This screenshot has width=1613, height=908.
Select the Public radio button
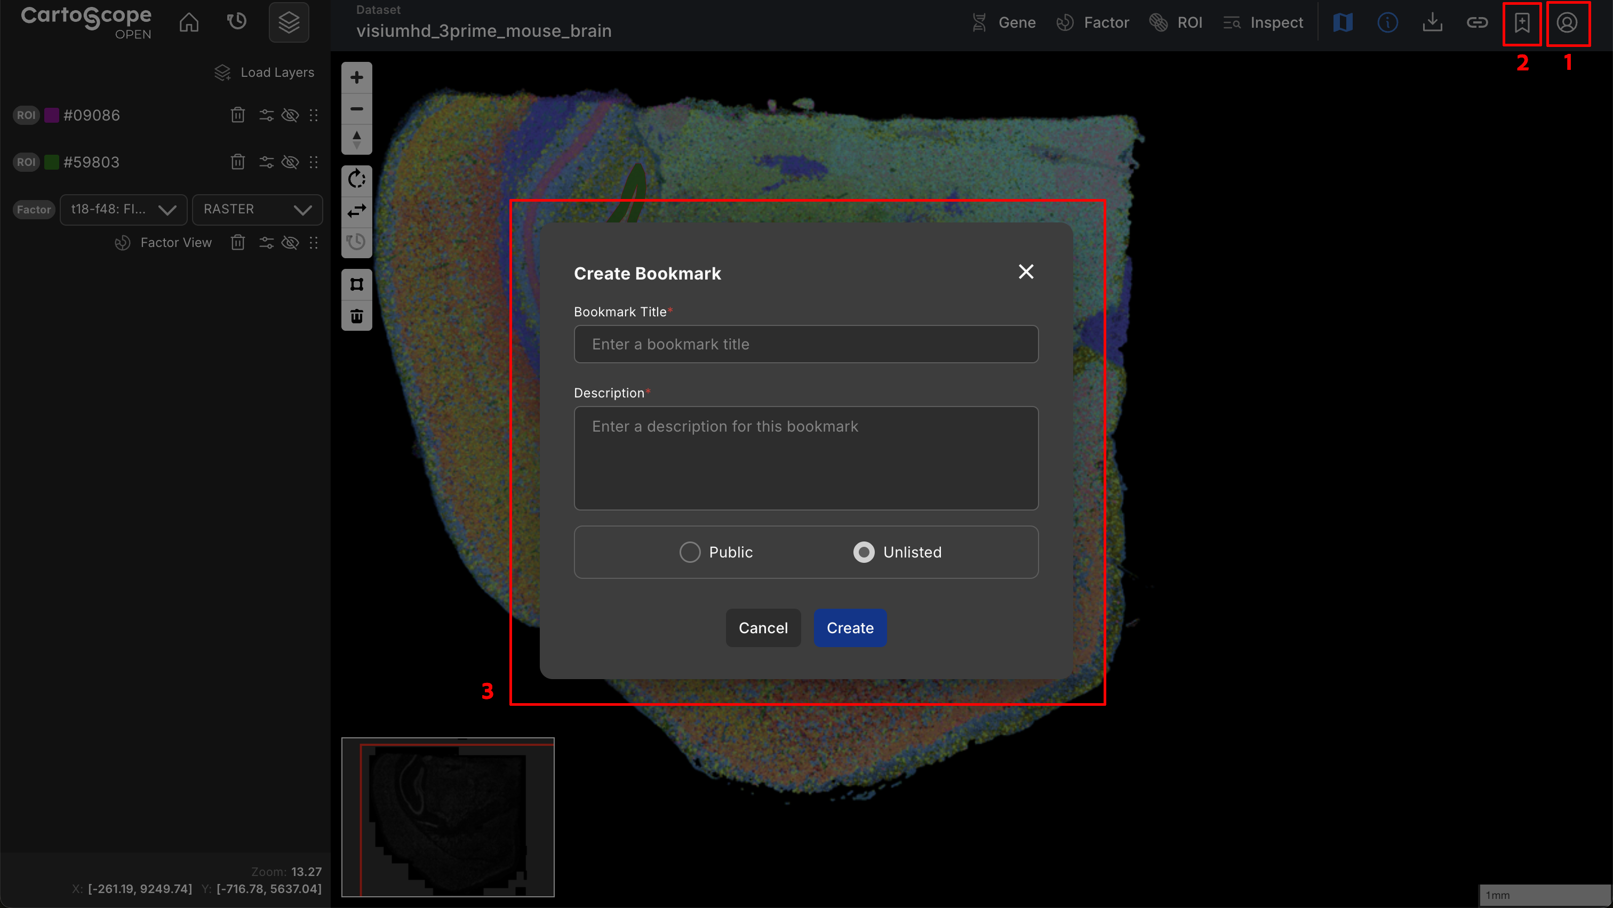click(689, 552)
